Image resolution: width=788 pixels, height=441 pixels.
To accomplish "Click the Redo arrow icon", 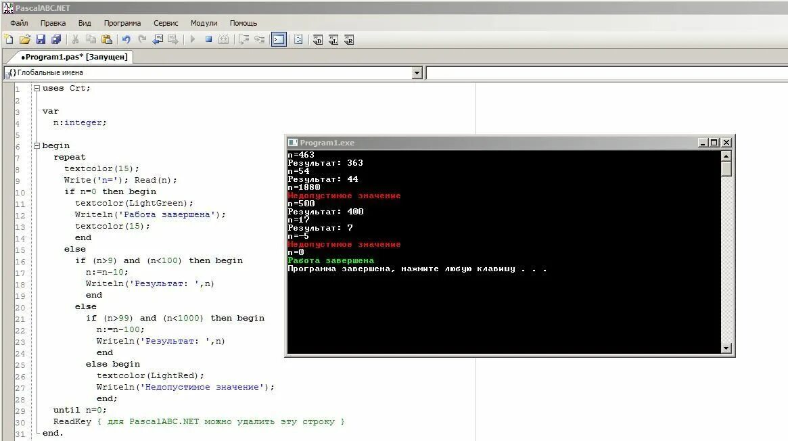I will click(142, 39).
